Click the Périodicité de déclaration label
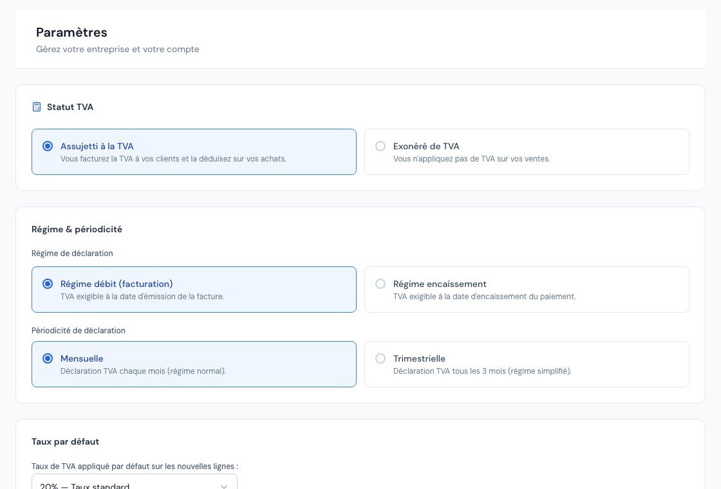The image size is (721, 489). click(x=78, y=331)
